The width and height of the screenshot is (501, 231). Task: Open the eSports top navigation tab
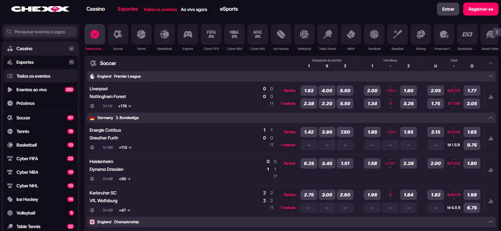(229, 9)
